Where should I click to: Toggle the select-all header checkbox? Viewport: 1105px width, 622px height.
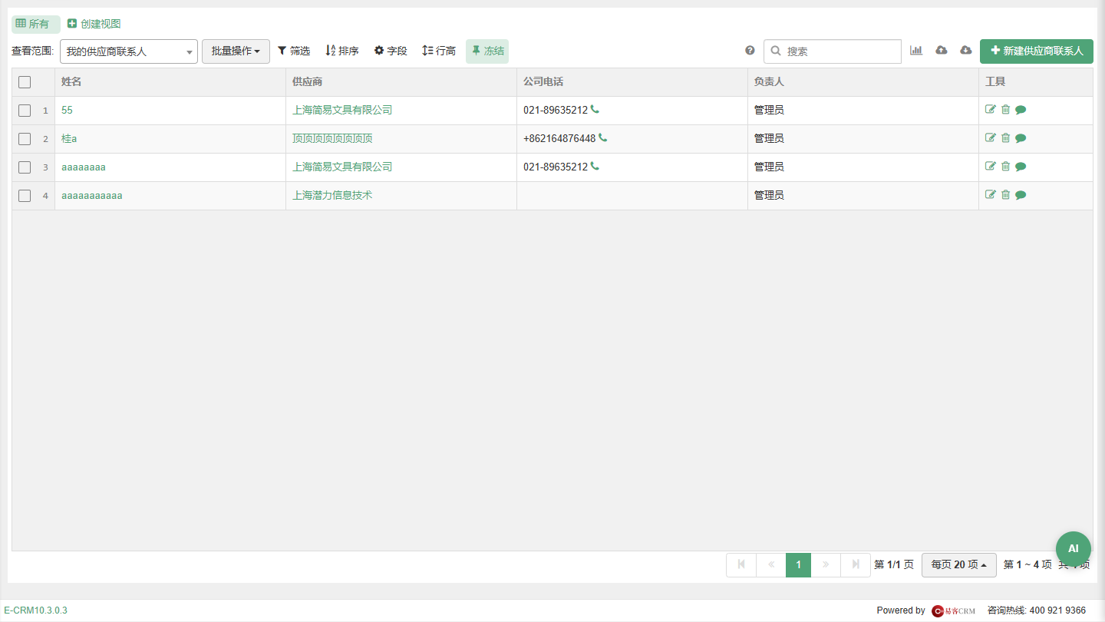25,82
